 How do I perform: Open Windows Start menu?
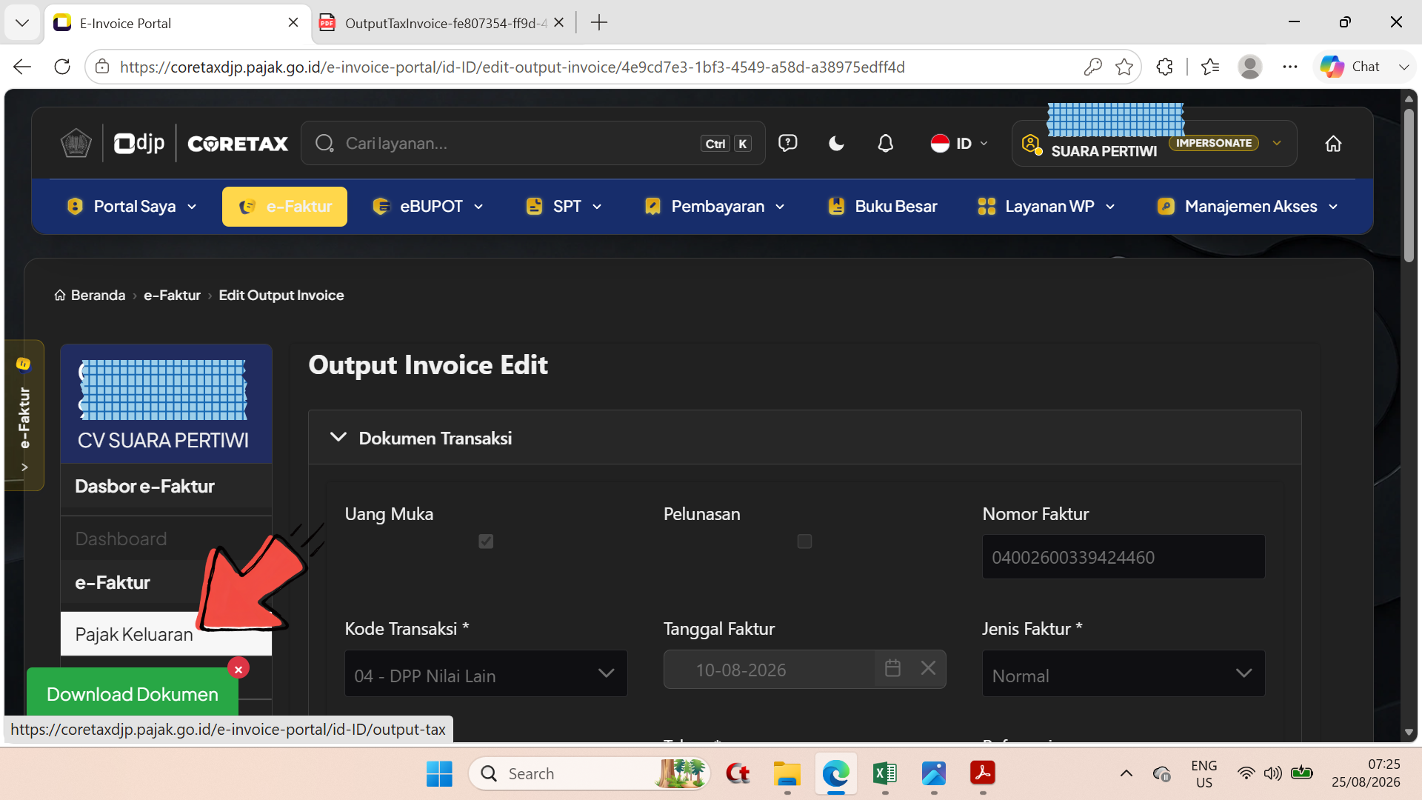439,773
